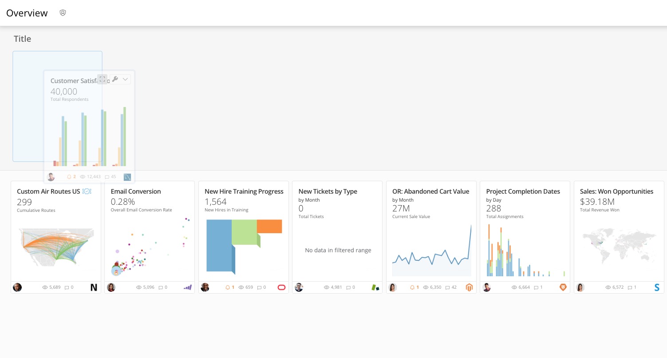The width and height of the screenshot is (667, 358).
Task: Click the line chart on Abandoned Cart Value
Action: pos(432,250)
